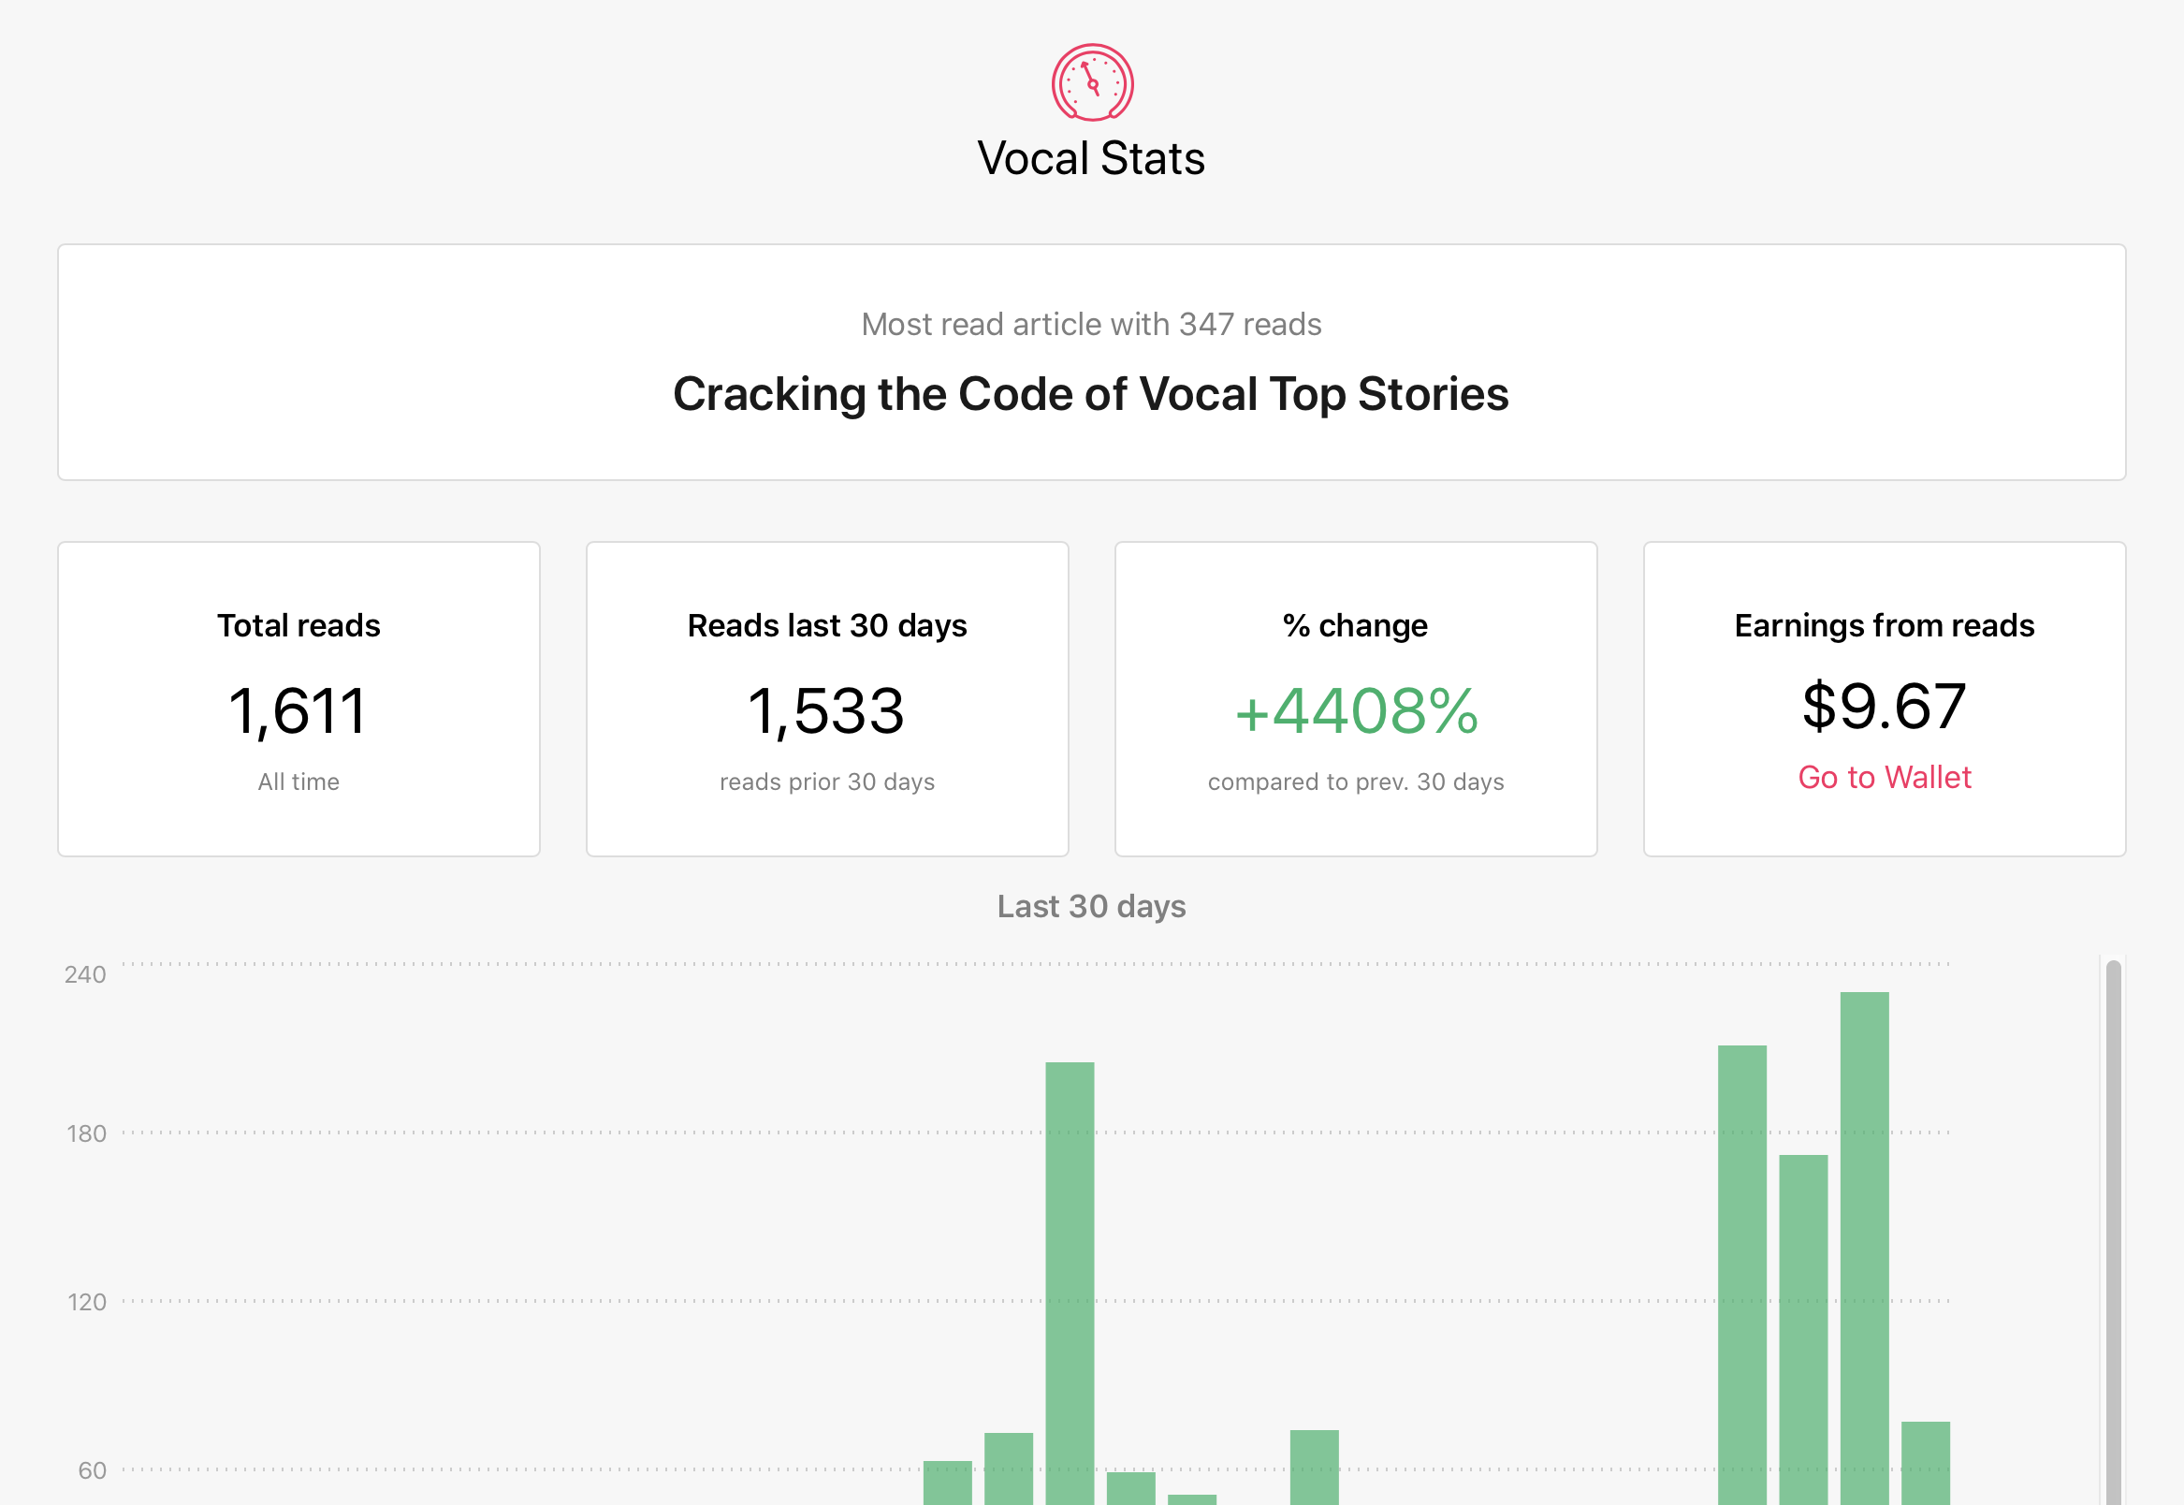2184x1505 pixels.
Task: Click the 1,533 reads number
Action: pyautogui.click(x=826, y=711)
